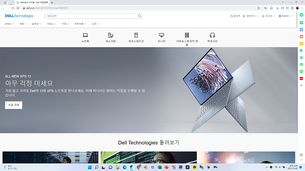Expand the 솔루션 (Solutions) menu
This screenshot has height=171, width=305.
click(x=37, y=24)
